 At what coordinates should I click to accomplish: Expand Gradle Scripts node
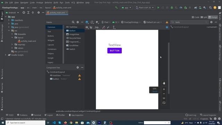[6, 55]
